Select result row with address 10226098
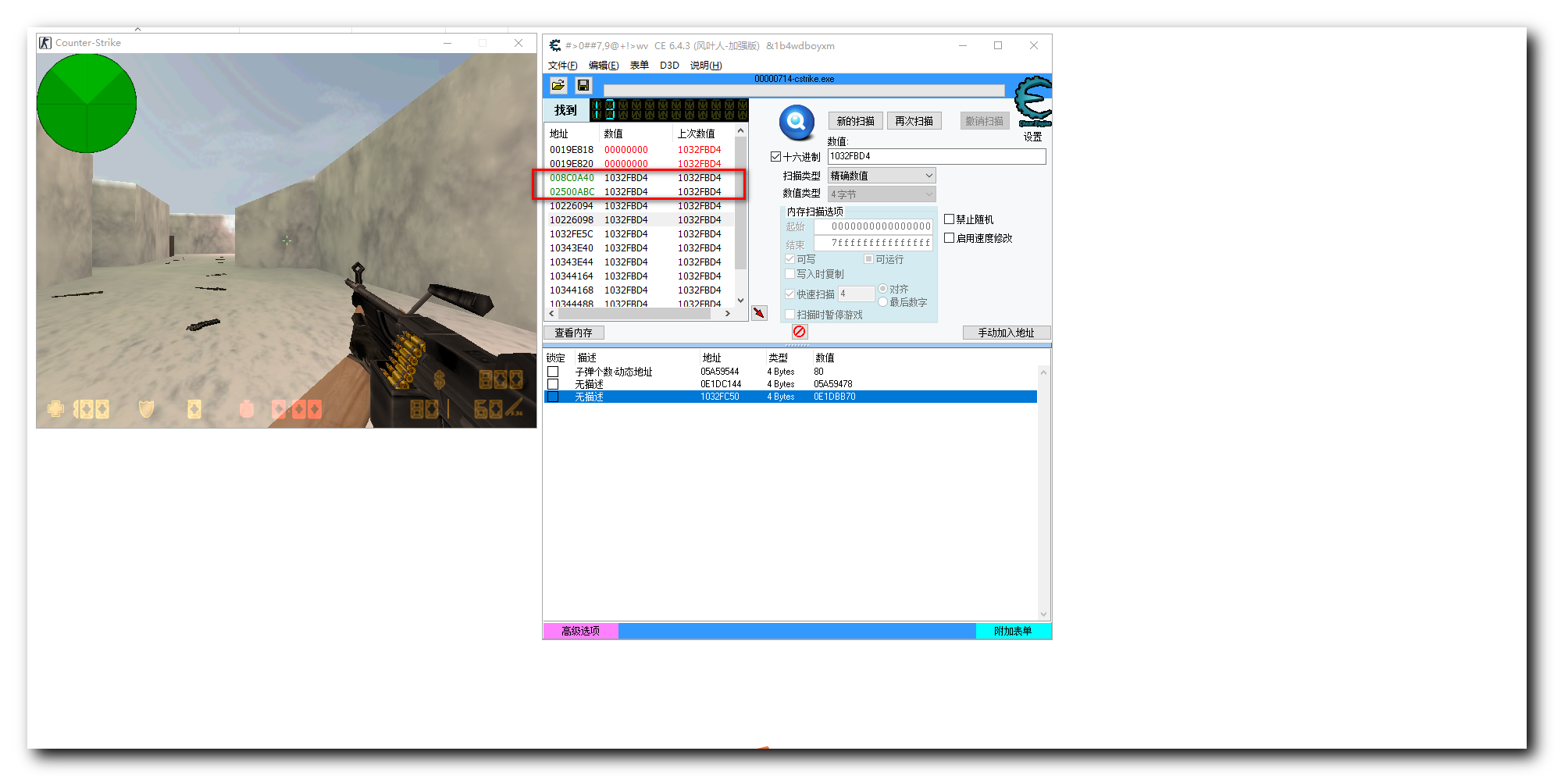Screen dimensions: 1554x776 click(640, 220)
